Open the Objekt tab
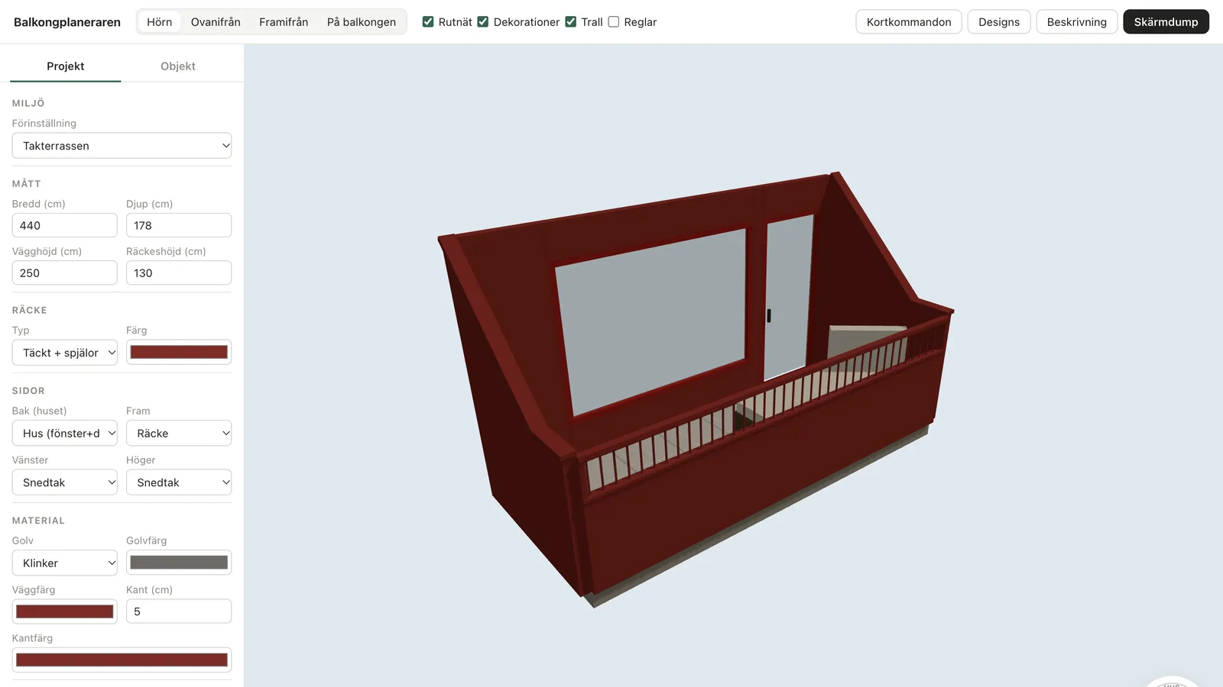The width and height of the screenshot is (1223, 687). (x=178, y=66)
